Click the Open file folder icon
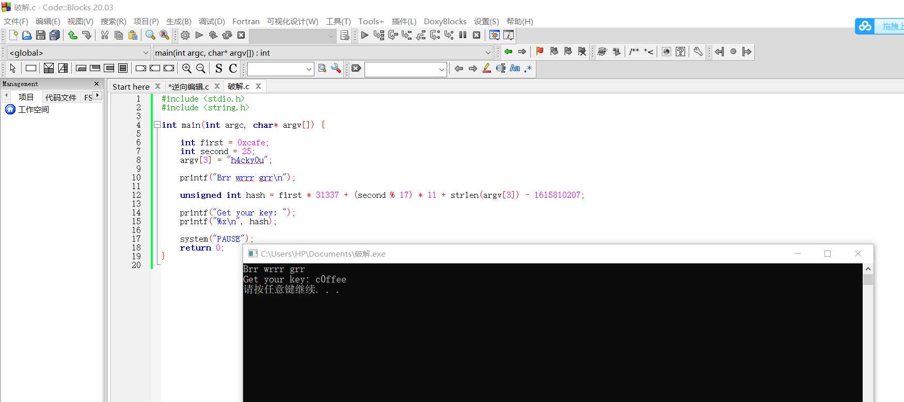 point(27,35)
